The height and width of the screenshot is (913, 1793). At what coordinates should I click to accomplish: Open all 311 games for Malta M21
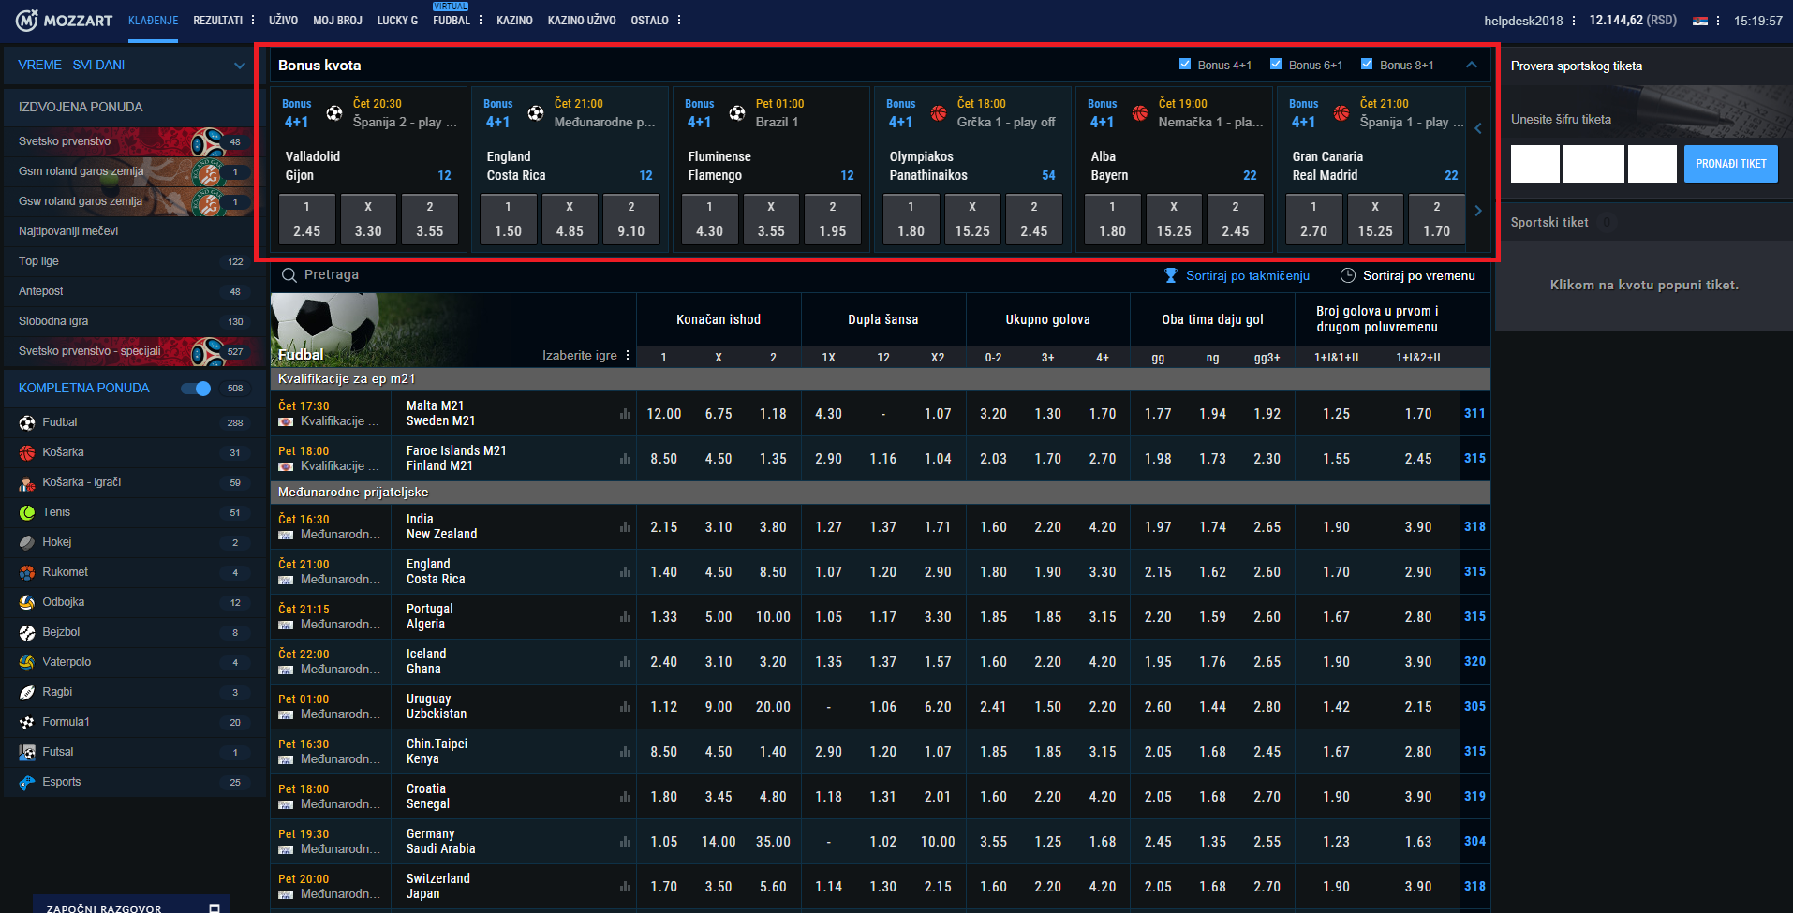click(1474, 413)
